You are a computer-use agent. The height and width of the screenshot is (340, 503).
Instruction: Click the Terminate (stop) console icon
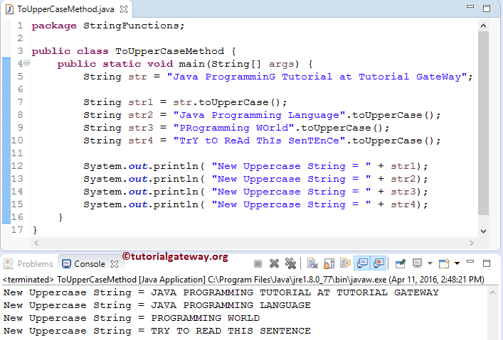258,264
